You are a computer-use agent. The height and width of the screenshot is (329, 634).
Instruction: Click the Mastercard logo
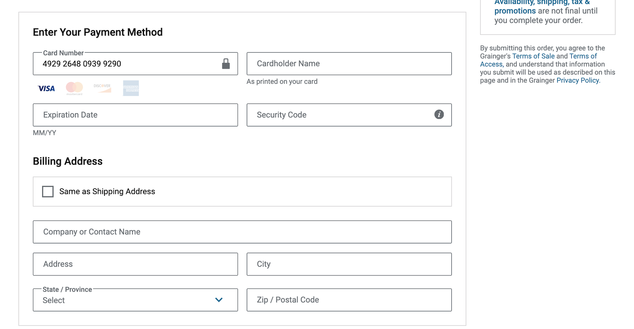[74, 88]
